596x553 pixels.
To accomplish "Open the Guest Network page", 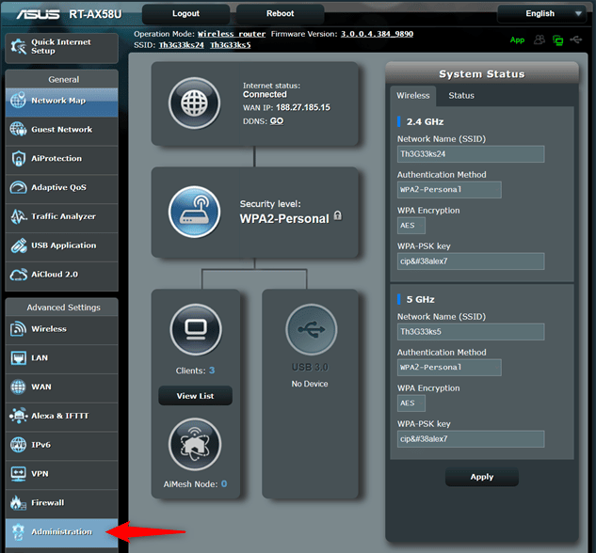I will [61, 130].
